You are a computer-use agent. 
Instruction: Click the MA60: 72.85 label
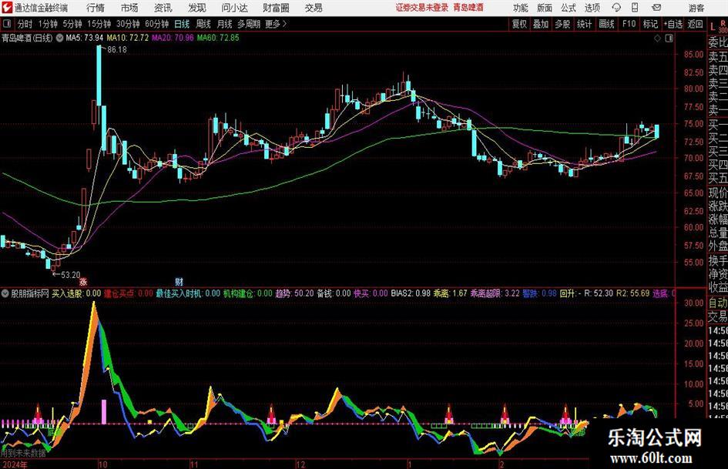(218, 38)
